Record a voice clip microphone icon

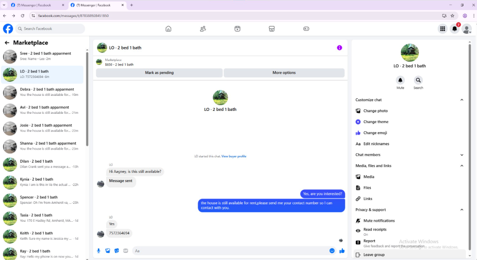tap(98, 251)
